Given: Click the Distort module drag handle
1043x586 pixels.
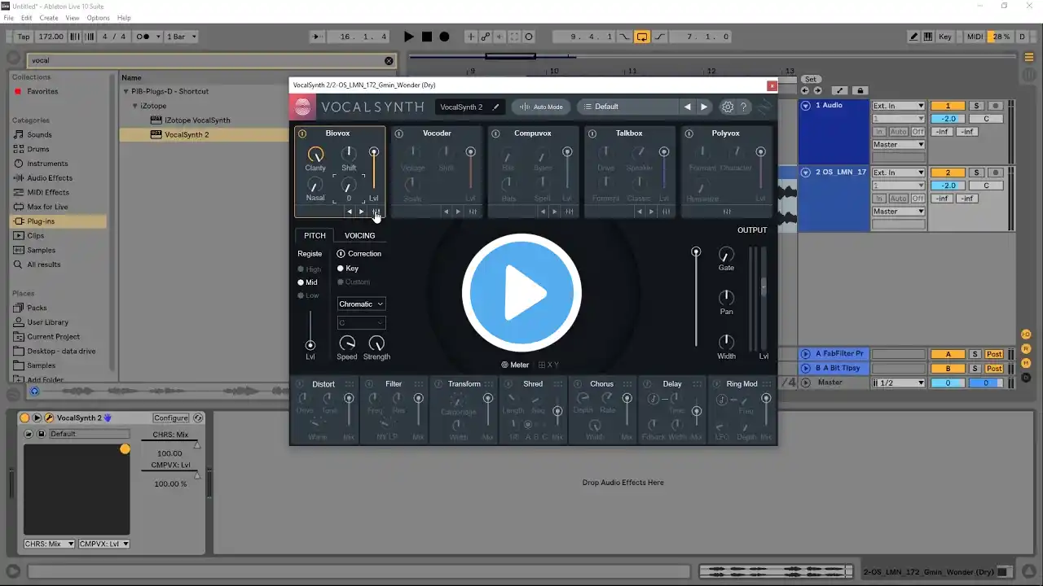Looking at the screenshot, I should [350, 384].
